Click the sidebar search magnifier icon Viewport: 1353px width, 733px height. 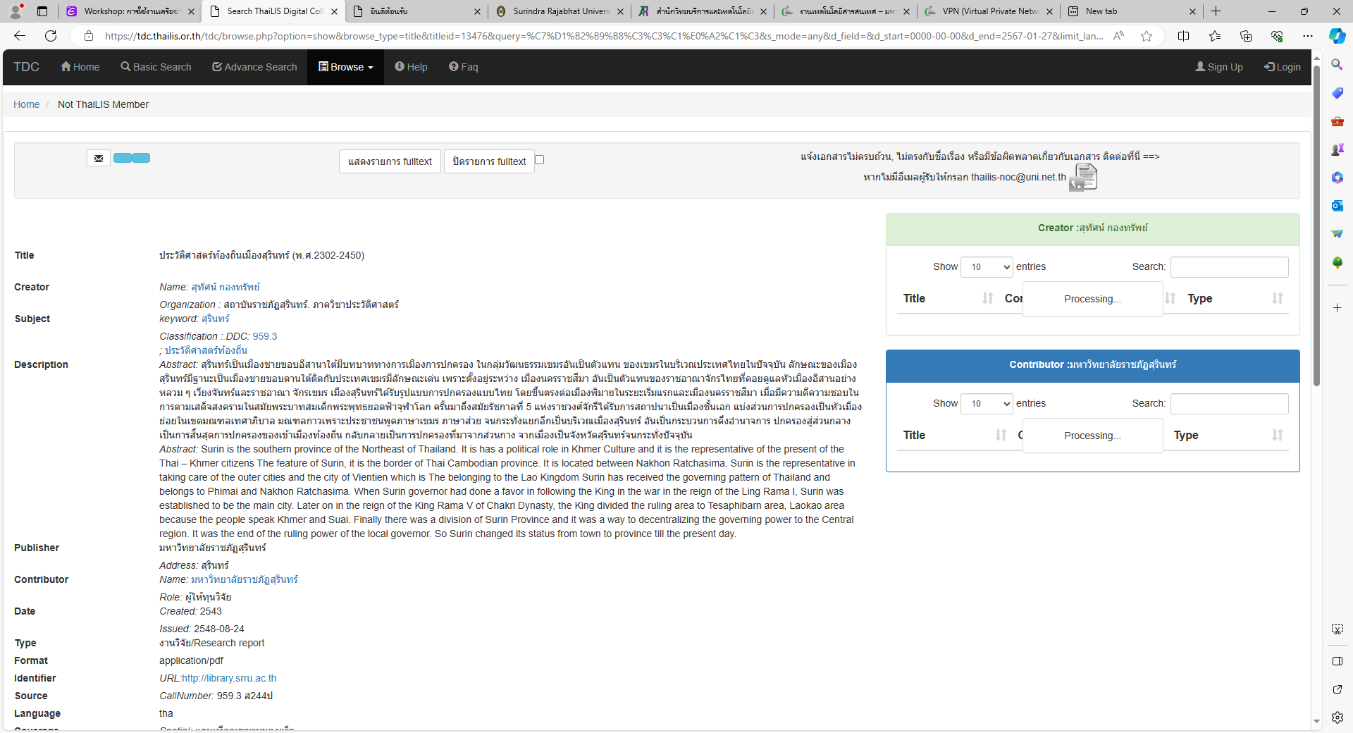pyautogui.click(x=1337, y=65)
